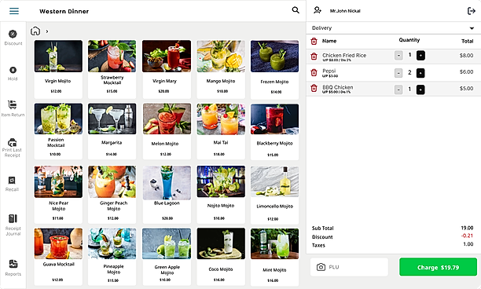Open the hamburger menu

click(14, 11)
